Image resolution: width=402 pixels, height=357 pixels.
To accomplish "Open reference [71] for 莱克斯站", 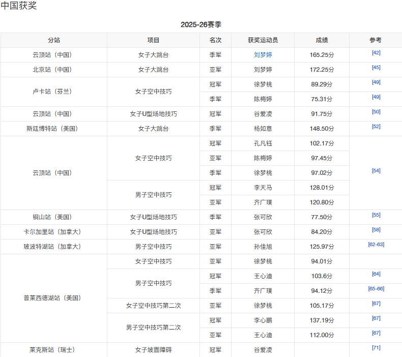I will [376, 348].
